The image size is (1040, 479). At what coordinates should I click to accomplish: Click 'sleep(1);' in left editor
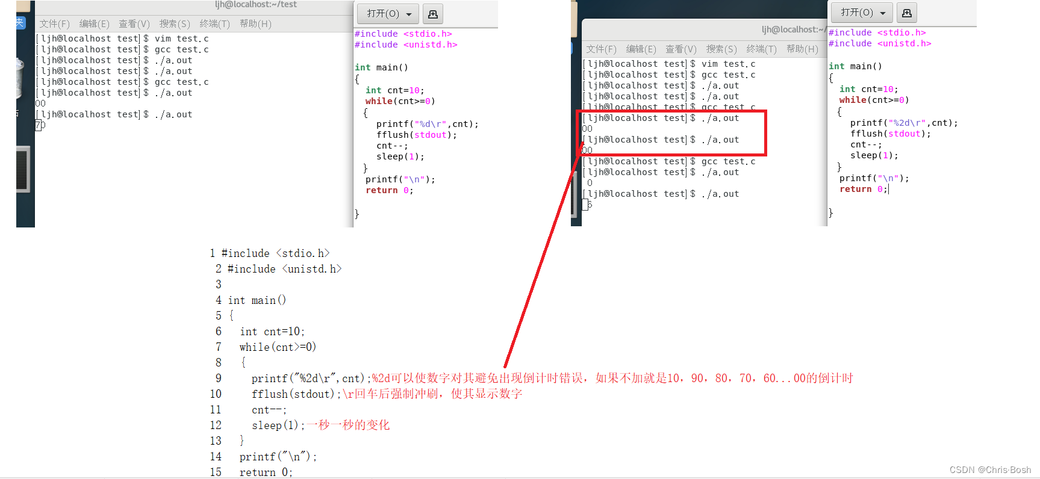pyautogui.click(x=400, y=156)
